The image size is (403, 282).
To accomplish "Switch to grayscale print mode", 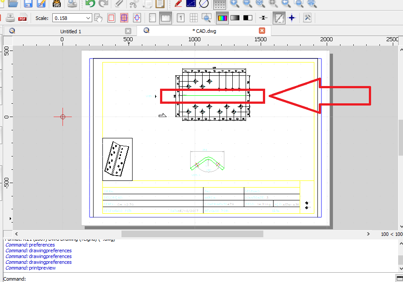I will [235, 18].
